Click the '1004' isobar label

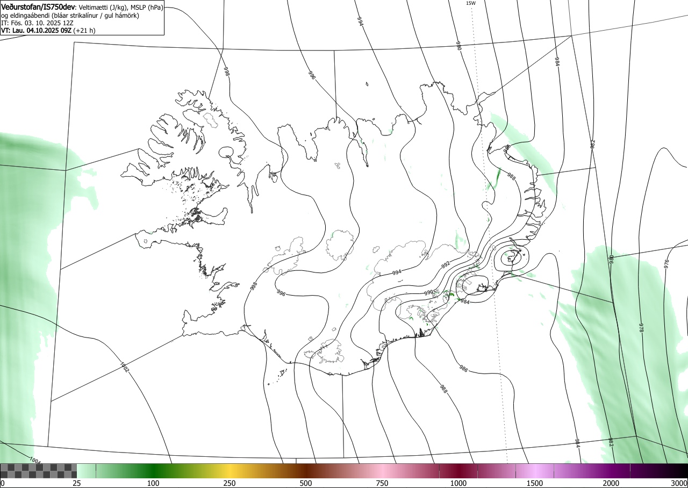pos(34,460)
